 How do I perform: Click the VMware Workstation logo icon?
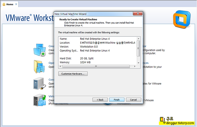pos(182,19)
